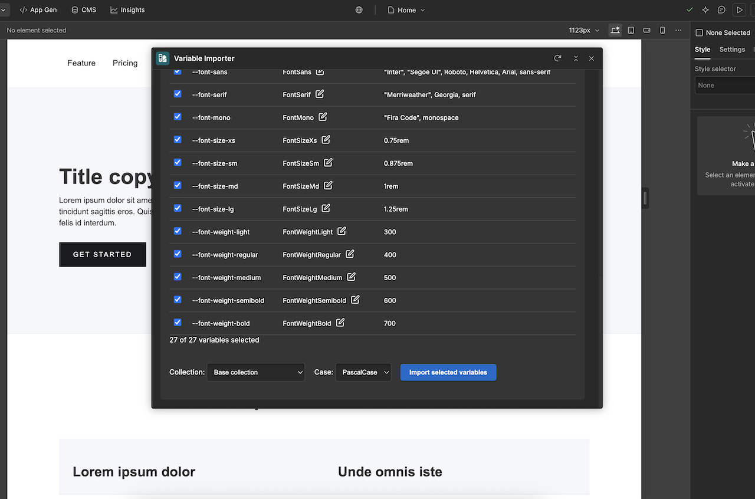Reload the Variable Importer app
Screen dimensions: 755x499
557,58
